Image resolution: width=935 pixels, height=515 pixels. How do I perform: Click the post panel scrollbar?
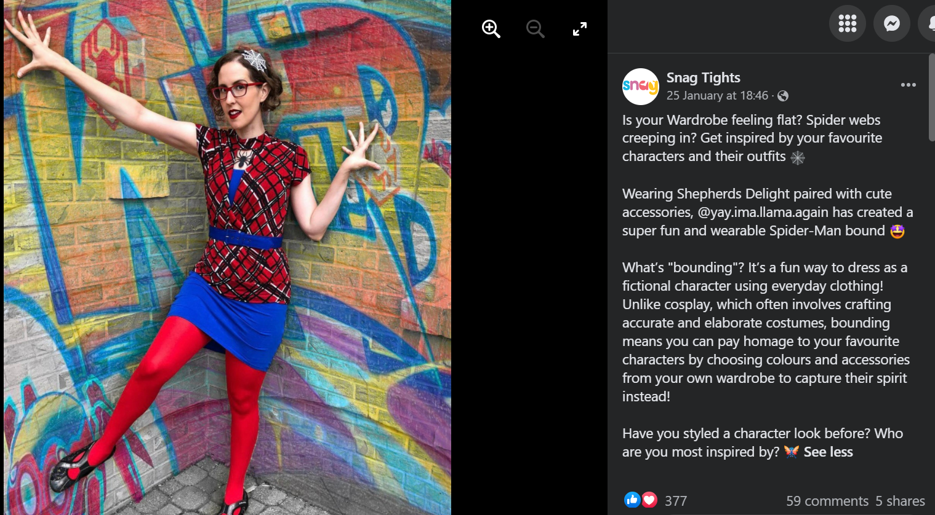[931, 98]
